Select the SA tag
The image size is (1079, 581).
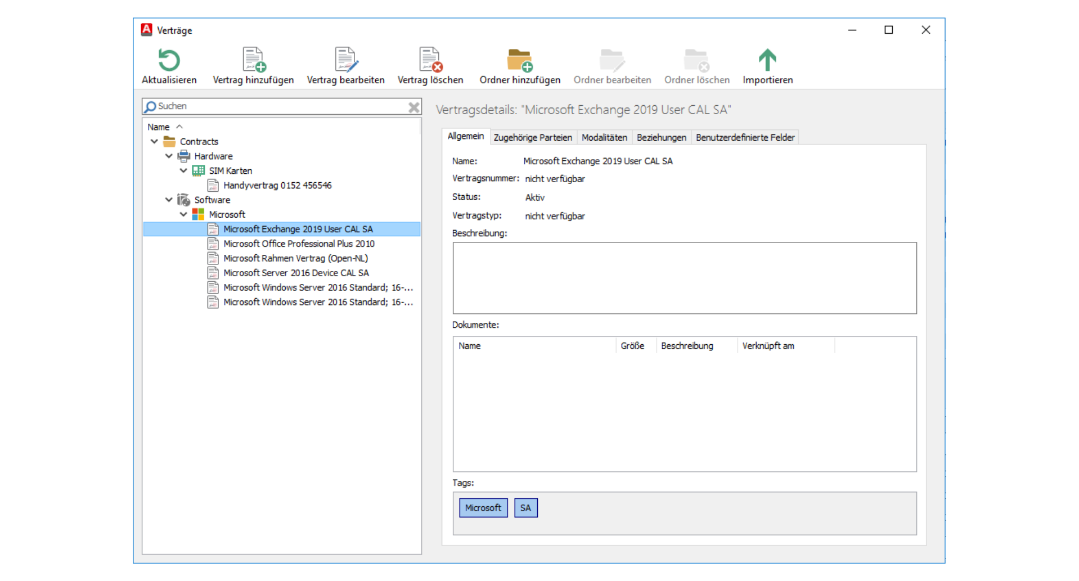[525, 508]
